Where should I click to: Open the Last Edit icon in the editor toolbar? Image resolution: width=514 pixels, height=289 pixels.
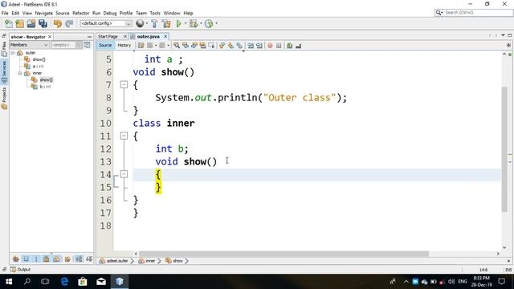pos(141,46)
